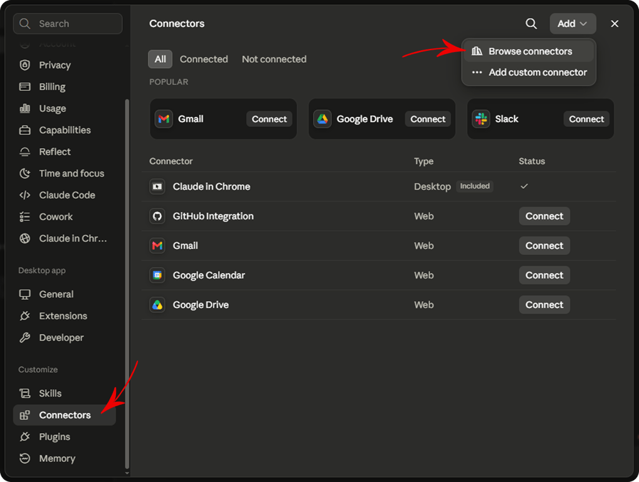Click the Developer wrench icon
The image size is (639, 482).
coord(25,337)
